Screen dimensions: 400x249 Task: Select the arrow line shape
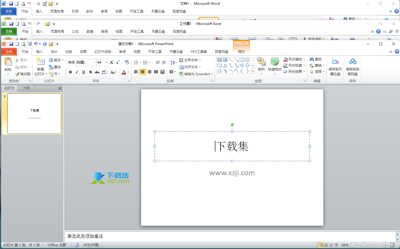236,60
